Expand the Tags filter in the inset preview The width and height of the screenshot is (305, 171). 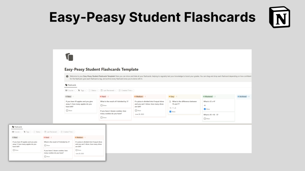[27, 132]
